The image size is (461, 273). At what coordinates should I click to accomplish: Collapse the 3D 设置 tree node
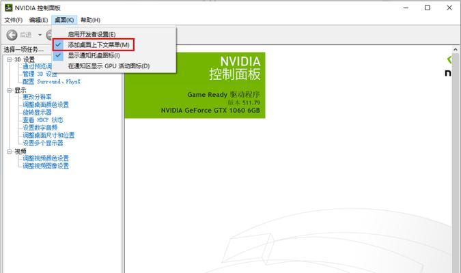coord(10,59)
